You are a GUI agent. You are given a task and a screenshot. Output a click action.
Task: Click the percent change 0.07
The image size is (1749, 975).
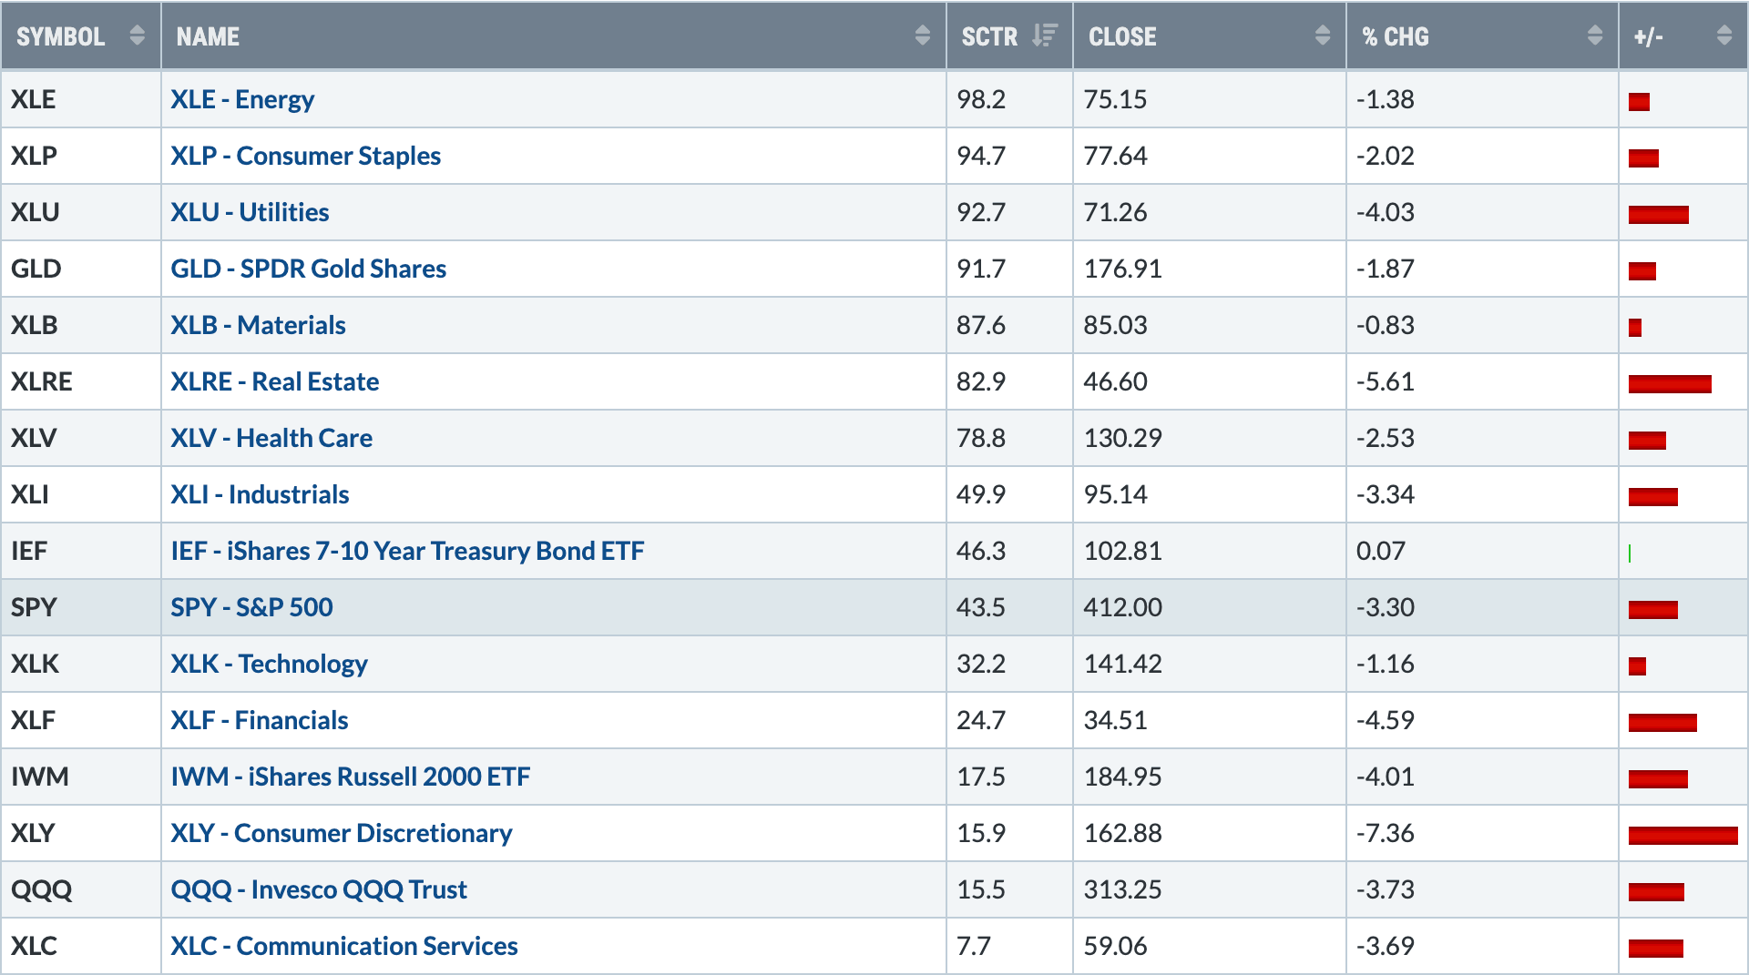pos(1380,551)
